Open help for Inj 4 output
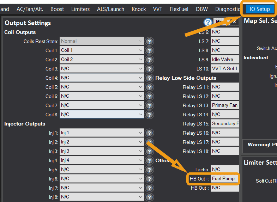 point(149,160)
